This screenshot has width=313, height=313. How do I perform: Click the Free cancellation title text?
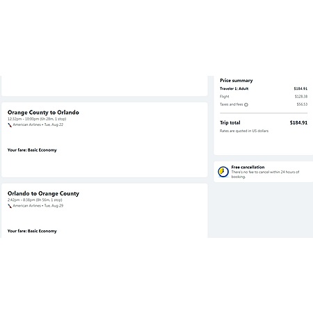[248, 167]
